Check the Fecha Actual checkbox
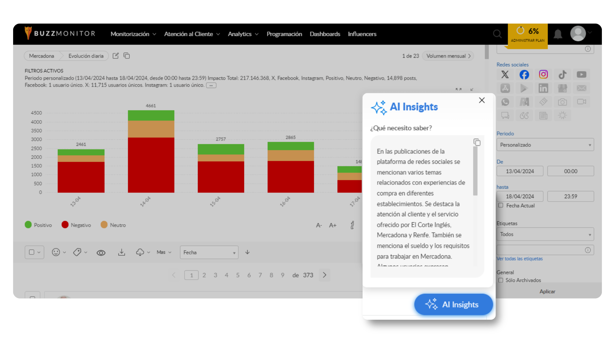This screenshot has width=615, height=346. click(501, 205)
